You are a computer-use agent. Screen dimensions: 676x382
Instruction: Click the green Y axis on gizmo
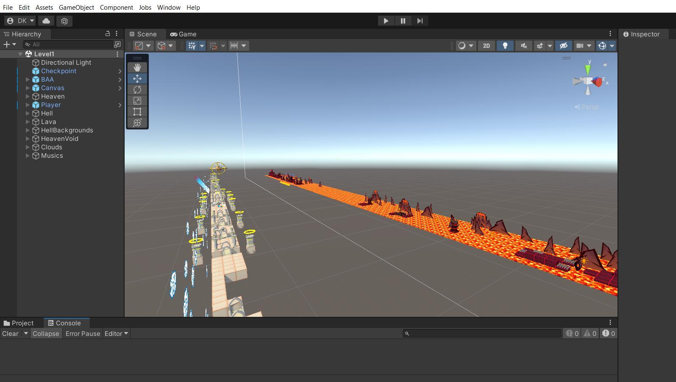tap(588, 69)
